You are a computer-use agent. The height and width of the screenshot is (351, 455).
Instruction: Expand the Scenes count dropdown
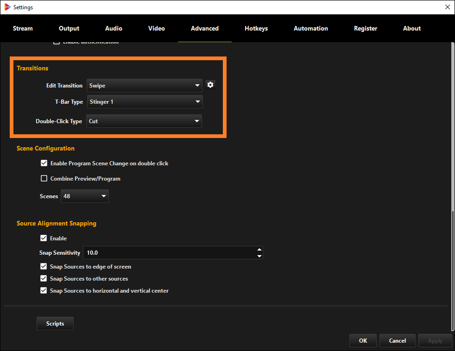(x=85, y=196)
